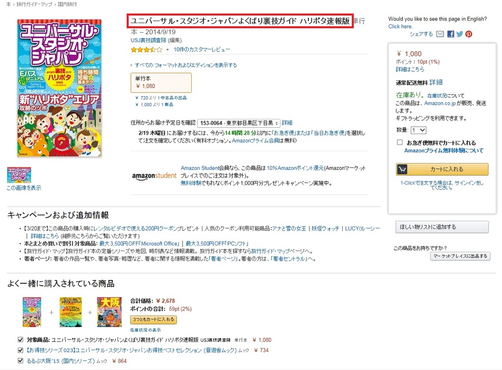Click the amazon student logo
The width and height of the screenshot is (502, 370).
tap(154, 176)
